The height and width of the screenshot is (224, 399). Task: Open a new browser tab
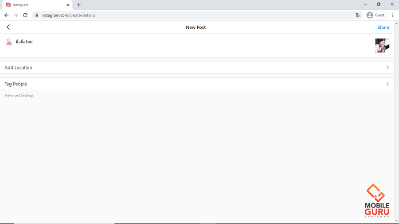point(79,5)
